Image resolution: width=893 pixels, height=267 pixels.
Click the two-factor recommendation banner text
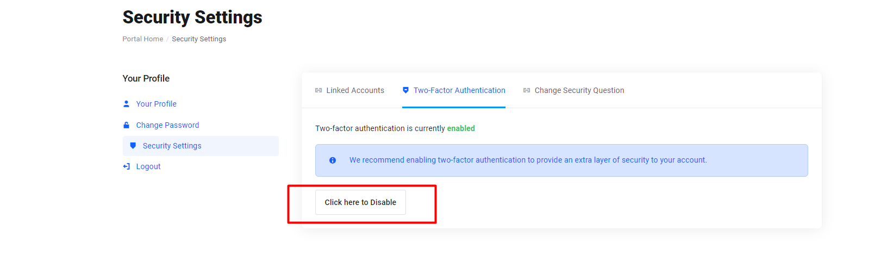click(528, 160)
